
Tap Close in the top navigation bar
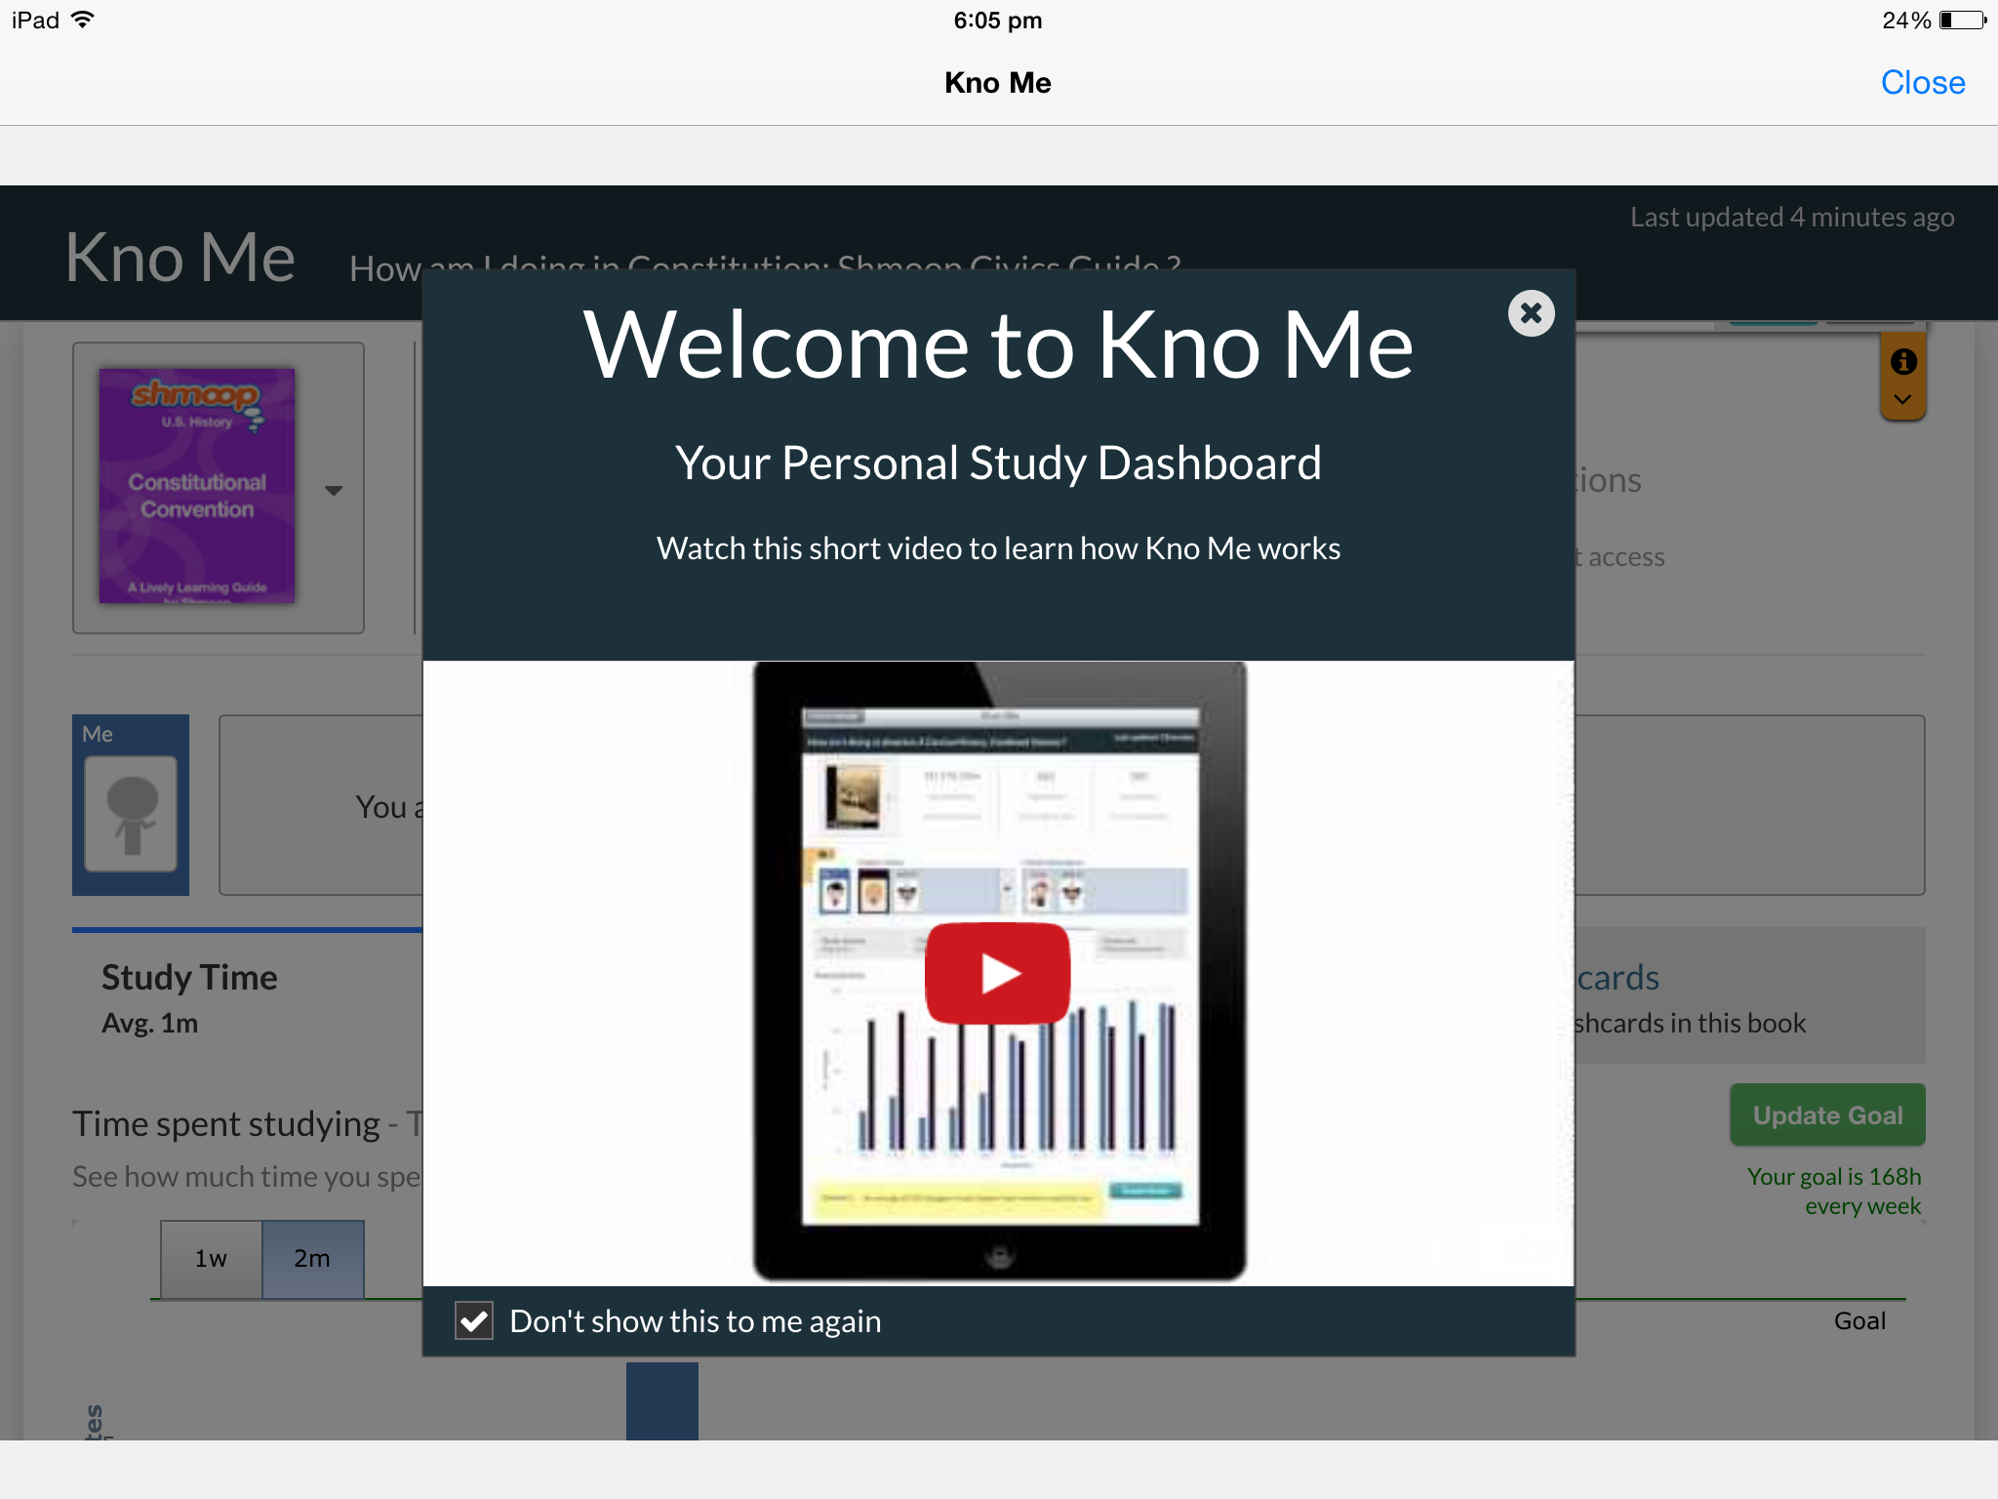pyautogui.click(x=1922, y=83)
